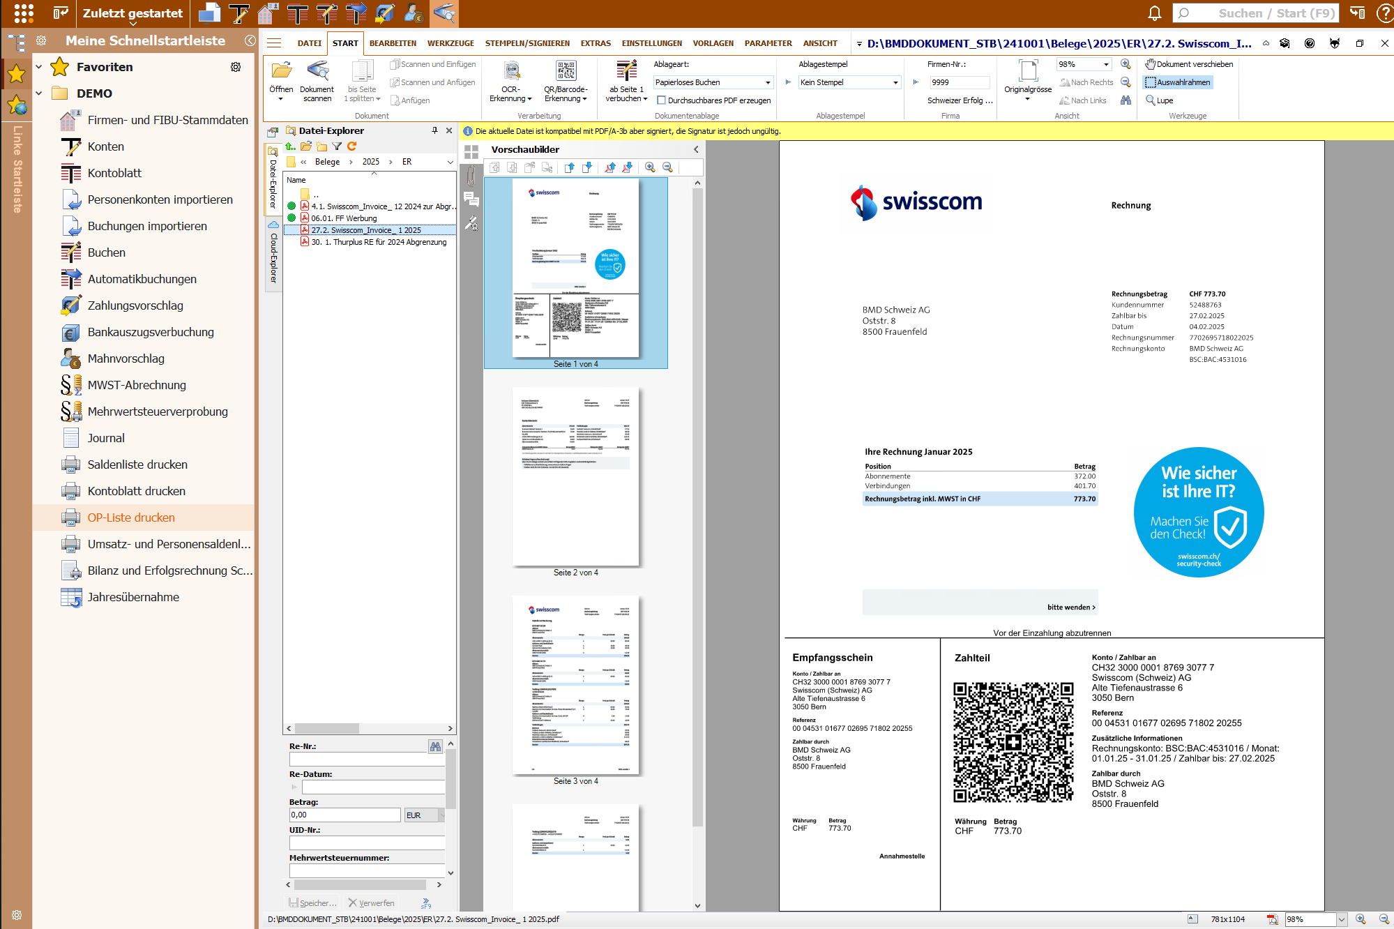This screenshot has height=929, width=1394.
Task: Open the Ablagestempel Kein Stempel dropdown
Action: pyautogui.click(x=895, y=82)
